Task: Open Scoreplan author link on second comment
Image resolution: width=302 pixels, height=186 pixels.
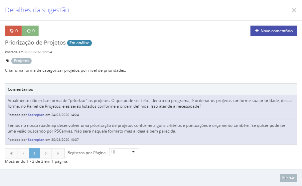Action: coord(36,140)
